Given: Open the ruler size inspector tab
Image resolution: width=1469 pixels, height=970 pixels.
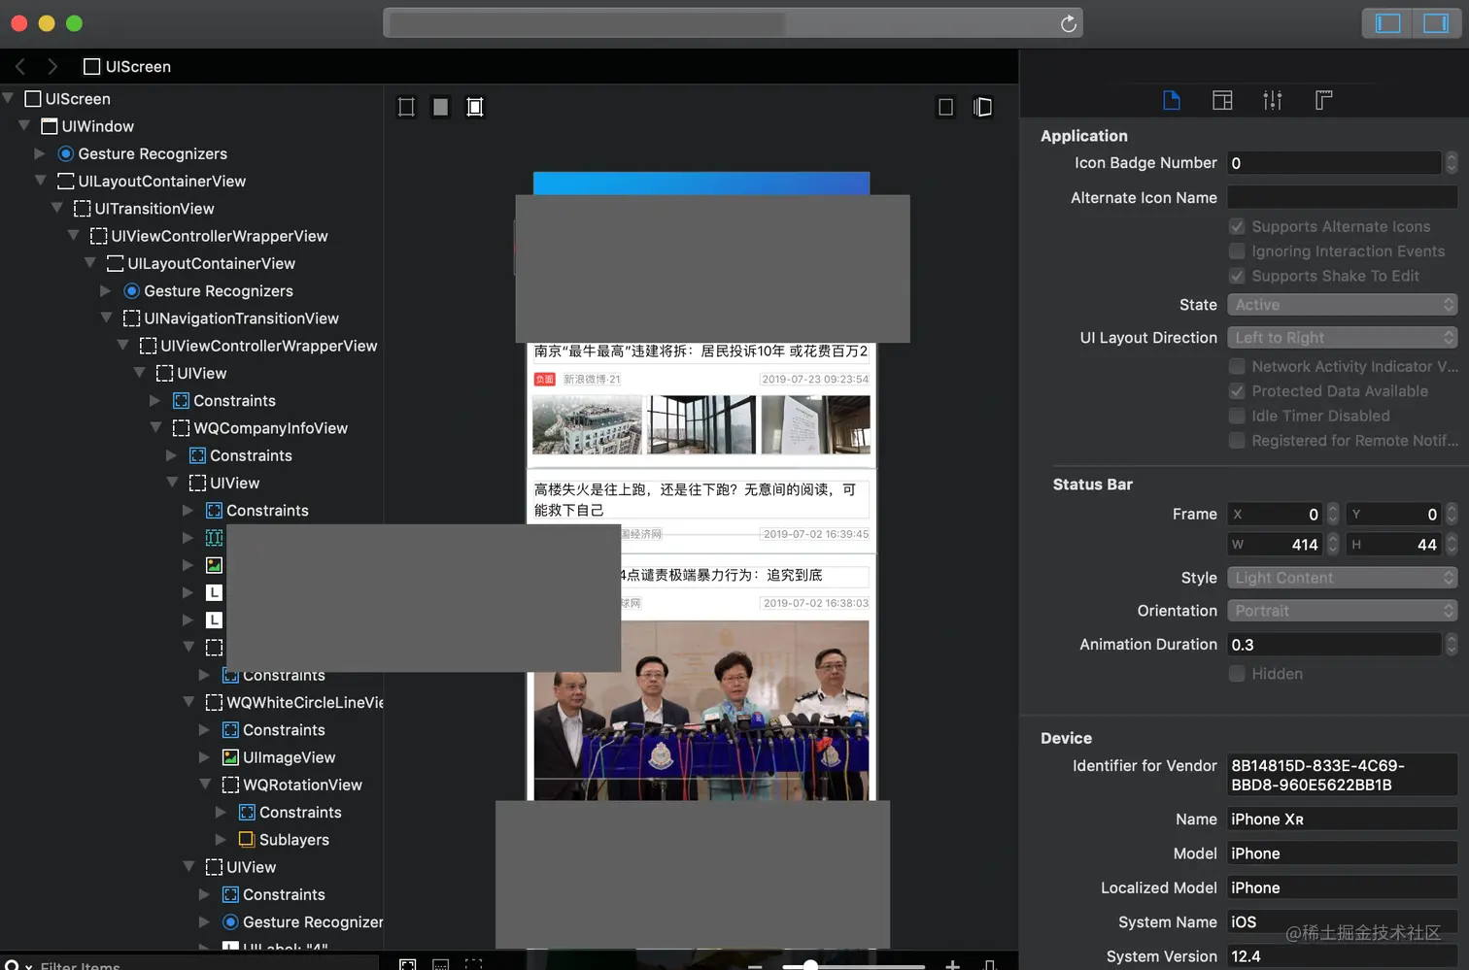Looking at the screenshot, I should click(x=1323, y=100).
